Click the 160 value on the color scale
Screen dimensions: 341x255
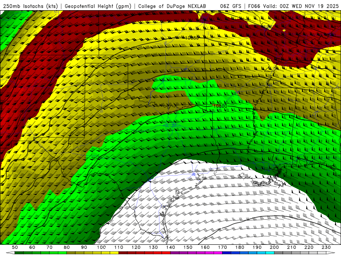pos(205,247)
